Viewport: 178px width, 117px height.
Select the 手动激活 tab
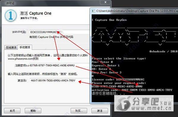(x=25, y=47)
